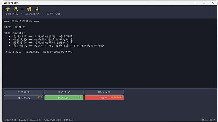This screenshot has height=122, width=218.
Task: Maximize the 时代·明末 window
Action: point(204,3)
